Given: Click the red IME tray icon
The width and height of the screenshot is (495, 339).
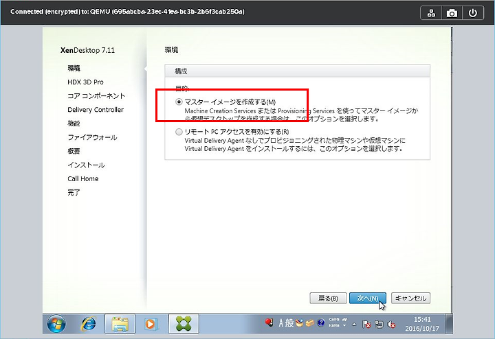Looking at the screenshot, I should 269,323.
